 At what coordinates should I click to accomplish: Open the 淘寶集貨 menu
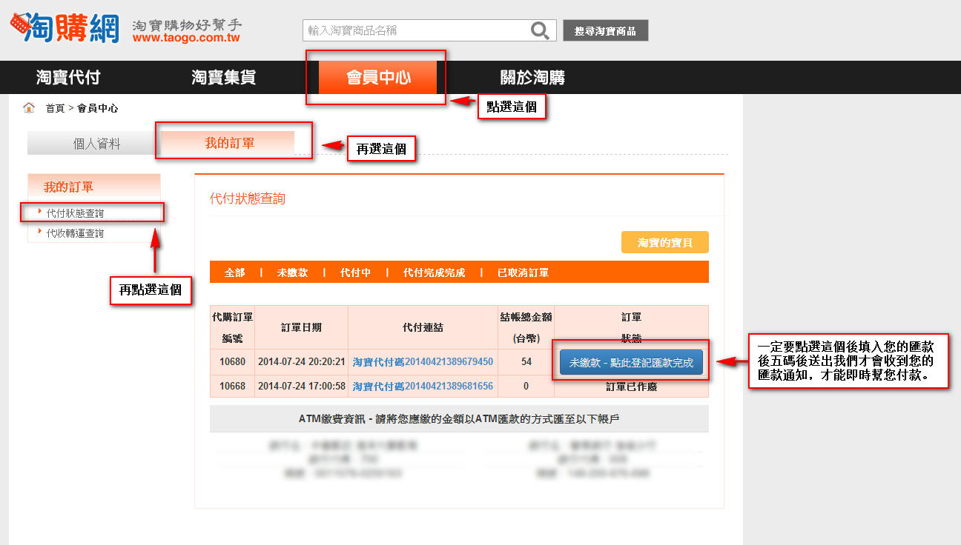pyautogui.click(x=223, y=77)
